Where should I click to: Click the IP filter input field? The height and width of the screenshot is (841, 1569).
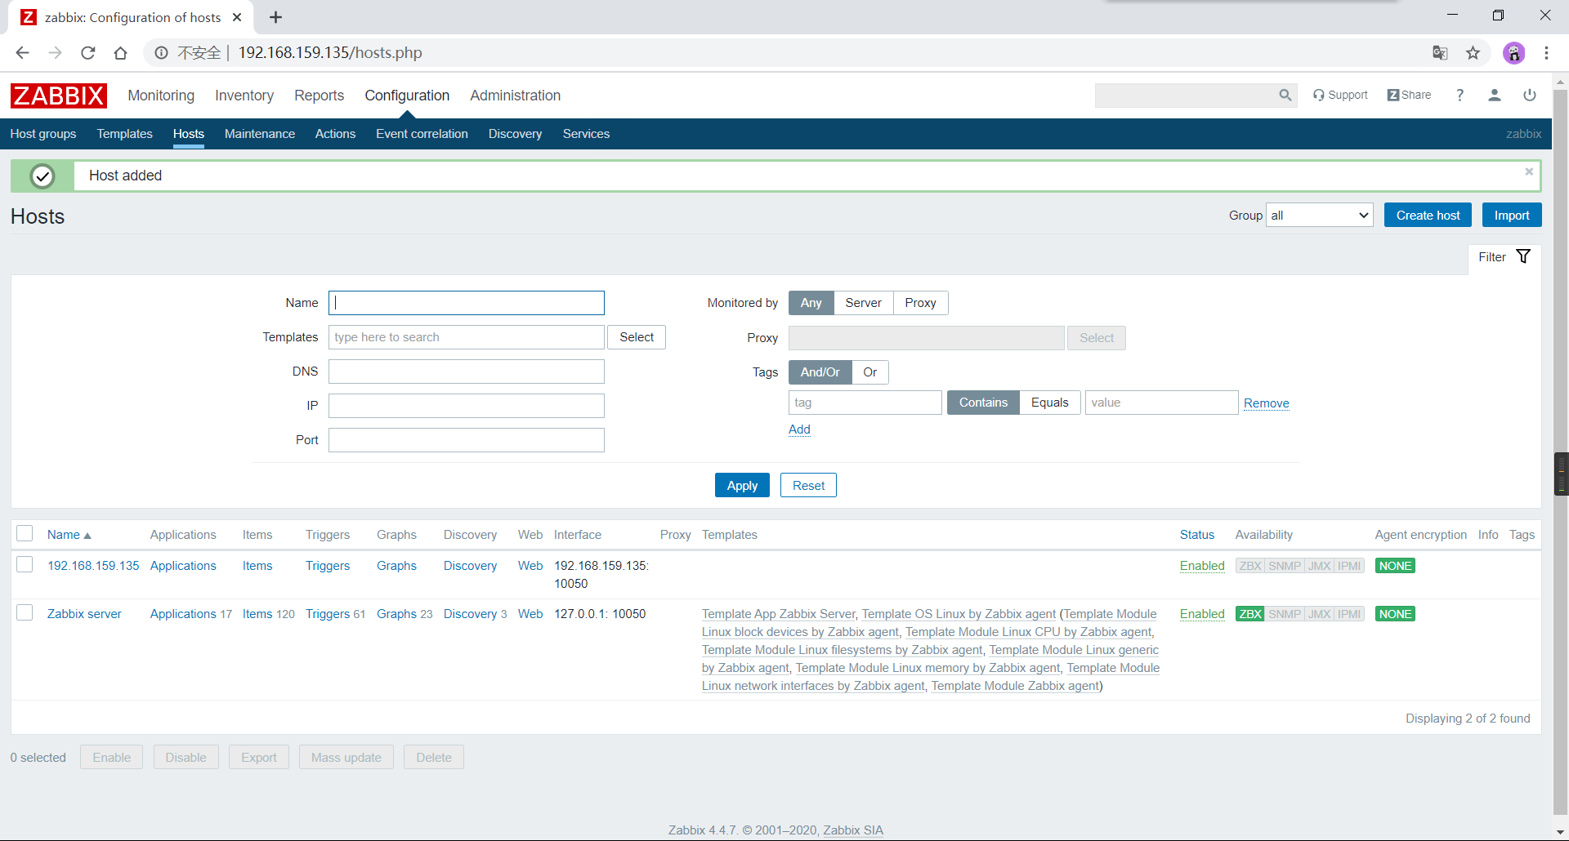[467, 406]
